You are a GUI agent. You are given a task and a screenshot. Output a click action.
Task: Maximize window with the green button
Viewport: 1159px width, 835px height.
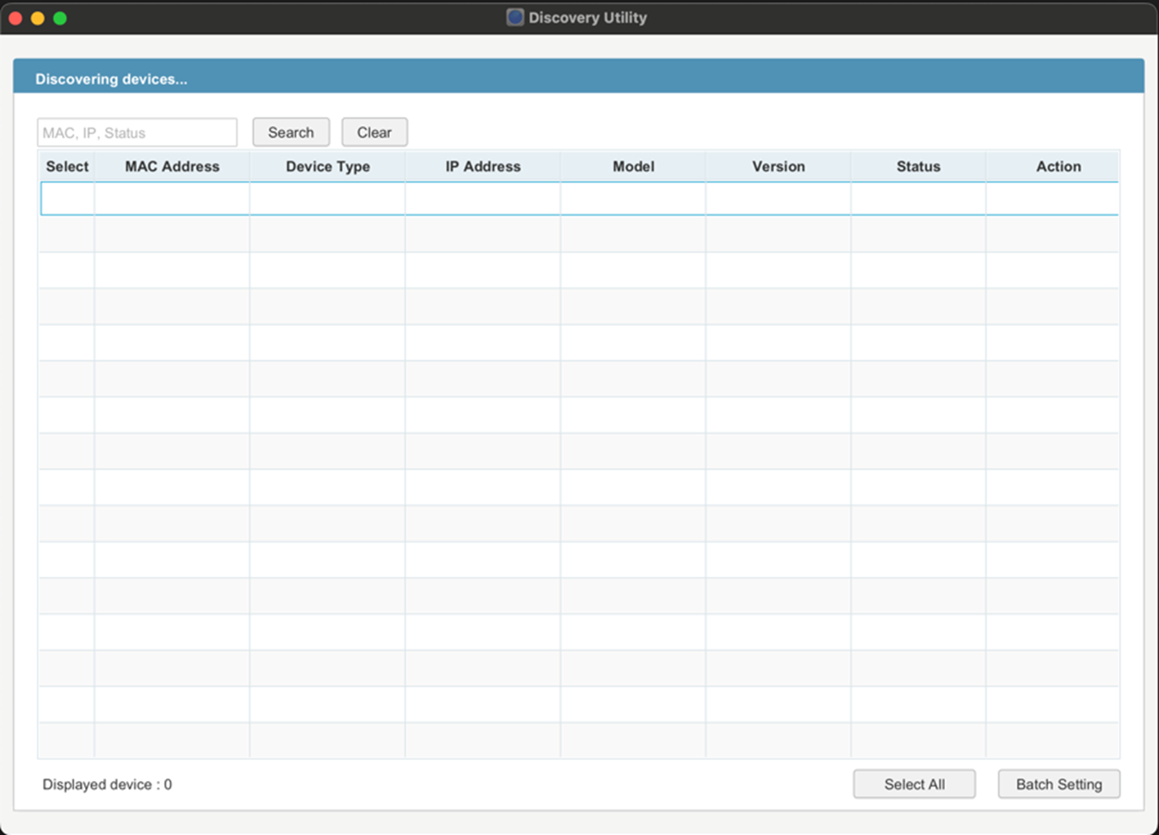click(60, 18)
